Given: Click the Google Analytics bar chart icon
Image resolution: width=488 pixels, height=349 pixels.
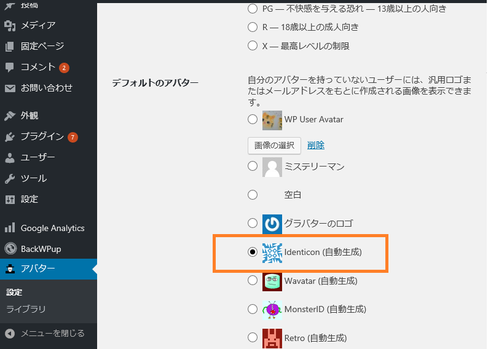Looking at the screenshot, I should pyautogui.click(x=10, y=228).
